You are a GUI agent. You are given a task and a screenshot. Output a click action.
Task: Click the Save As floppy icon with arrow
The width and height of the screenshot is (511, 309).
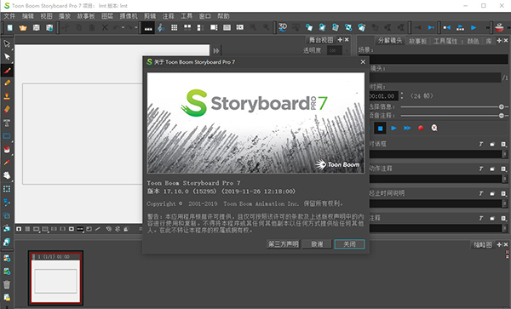49,28
